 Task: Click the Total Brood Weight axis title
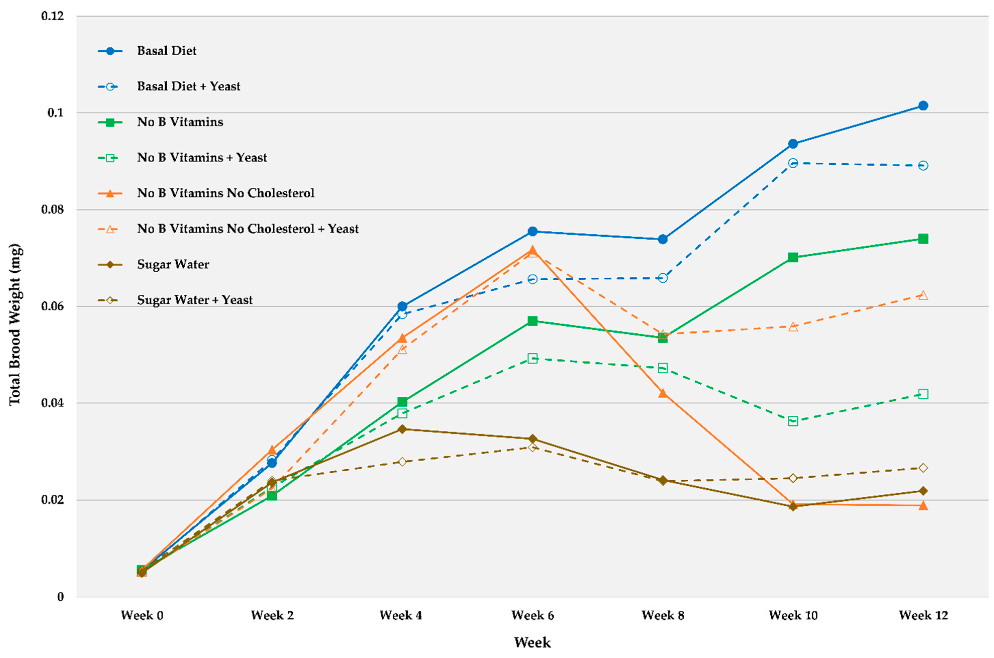pyautogui.click(x=15, y=324)
